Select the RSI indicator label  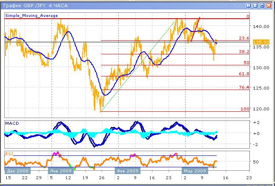(9, 153)
